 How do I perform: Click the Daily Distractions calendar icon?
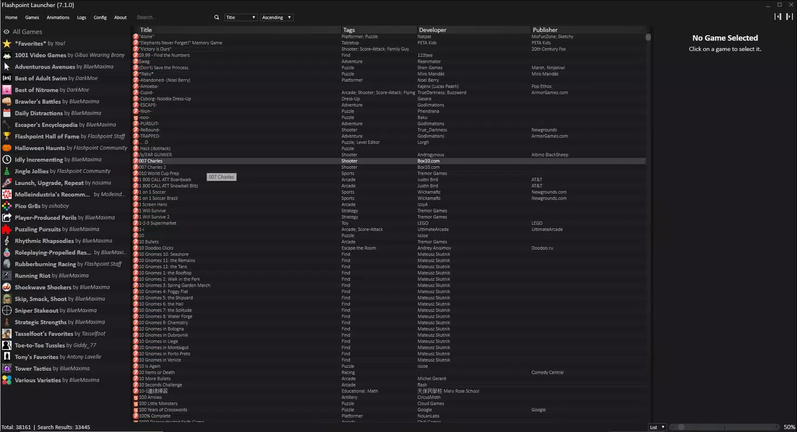6,113
